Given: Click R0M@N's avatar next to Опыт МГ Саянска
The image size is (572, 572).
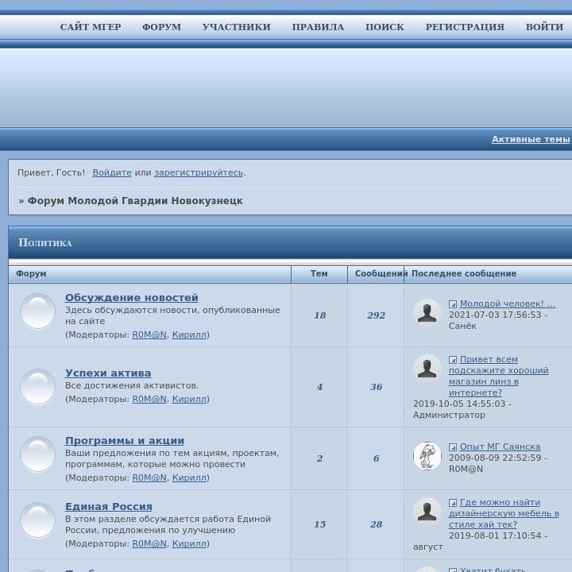Looking at the screenshot, I should click(427, 456).
